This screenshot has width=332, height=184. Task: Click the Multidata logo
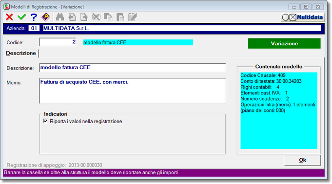[302, 17]
